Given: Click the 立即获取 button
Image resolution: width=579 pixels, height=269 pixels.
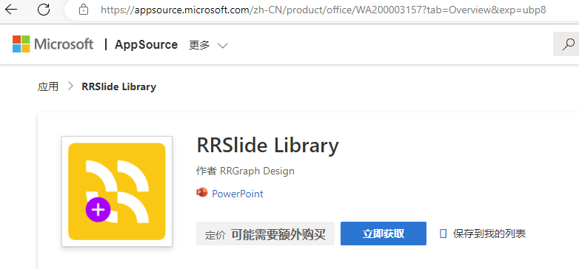Looking at the screenshot, I should point(384,234).
